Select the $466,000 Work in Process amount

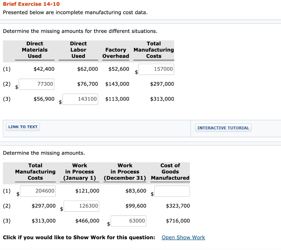(x=88, y=221)
